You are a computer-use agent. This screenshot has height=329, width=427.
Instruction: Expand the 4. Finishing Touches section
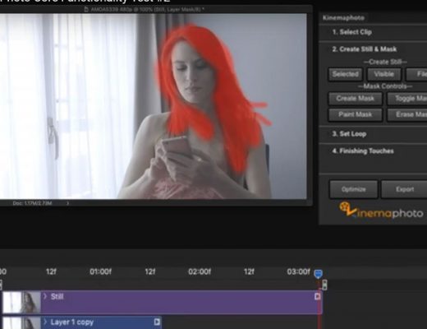point(363,151)
